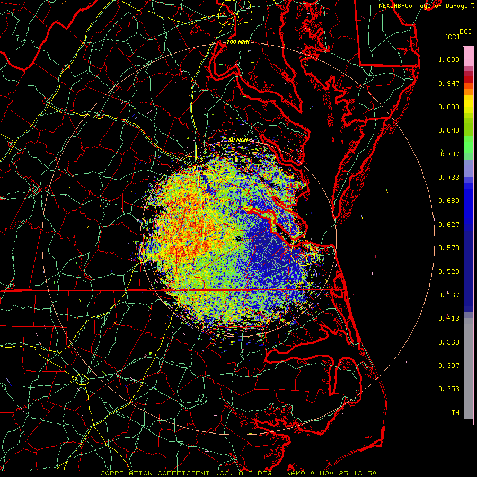This screenshot has width=477, height=477.
Task: Select the 0.467 legend value
Action: [449, 295]
